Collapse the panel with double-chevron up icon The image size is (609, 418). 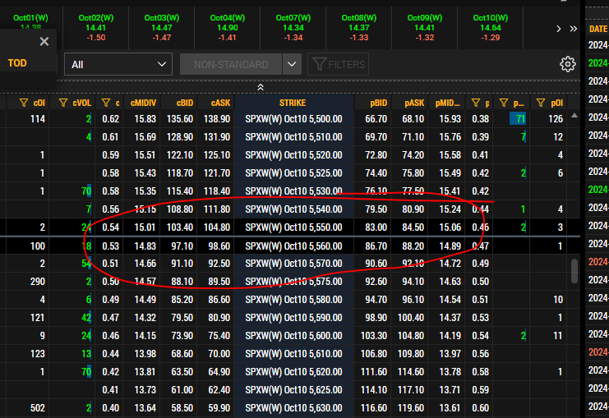click(x=261, y=87)
